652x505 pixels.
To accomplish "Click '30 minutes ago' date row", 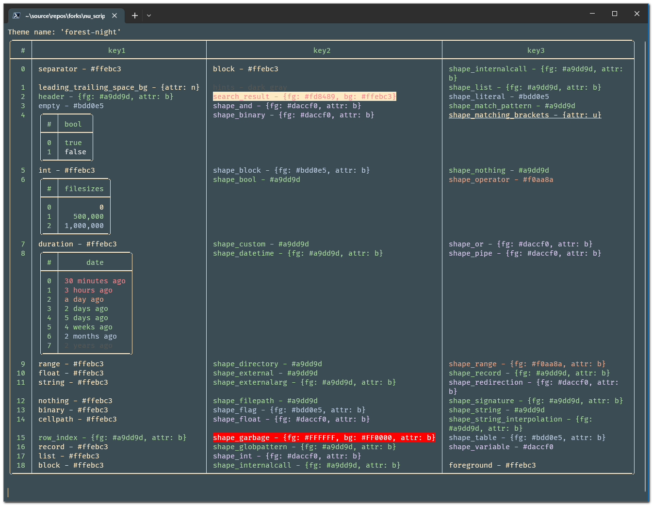I will click(95, 281).
